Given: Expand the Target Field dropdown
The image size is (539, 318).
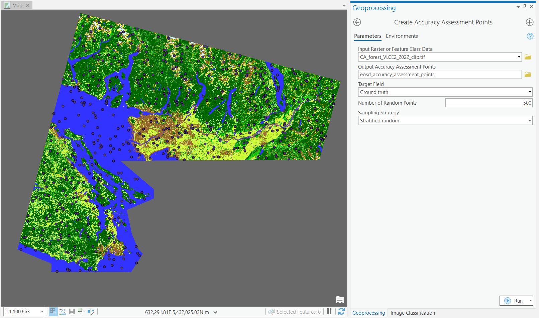Looking at the screenshot, I should (529, 92).
